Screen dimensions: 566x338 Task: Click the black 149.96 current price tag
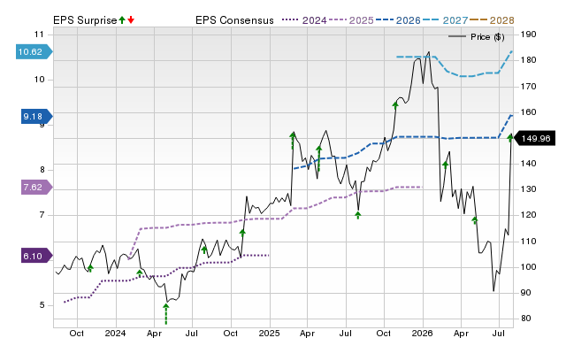pos(534,138)
